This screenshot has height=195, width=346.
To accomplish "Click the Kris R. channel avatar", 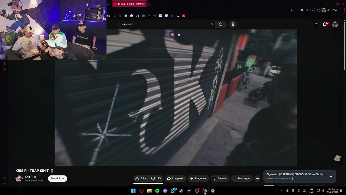I will (x=19, y=178).
